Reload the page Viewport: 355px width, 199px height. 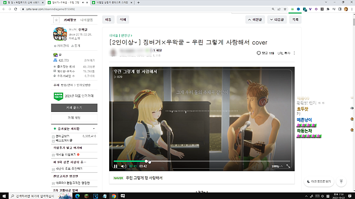[16, 9]
